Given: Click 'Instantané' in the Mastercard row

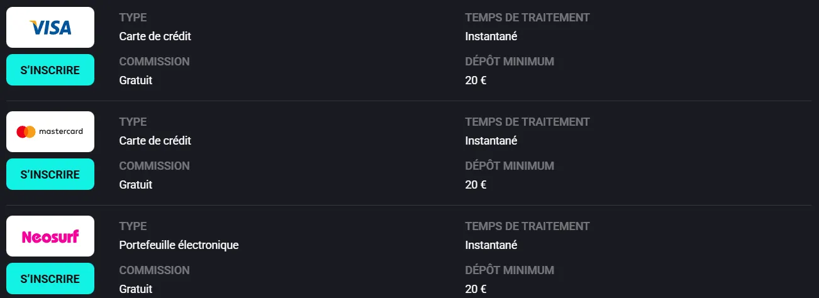Looking at the screenshot, I should (491, 141).
